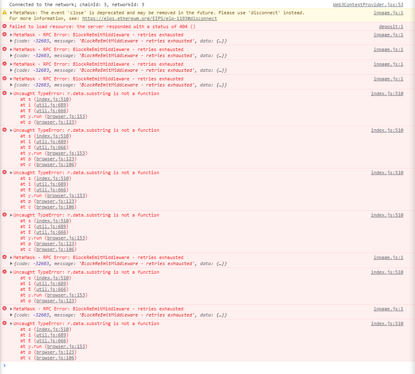Open inpage.js:1 link of the last RPC Error
415x374 pixels.
point(388,309)
